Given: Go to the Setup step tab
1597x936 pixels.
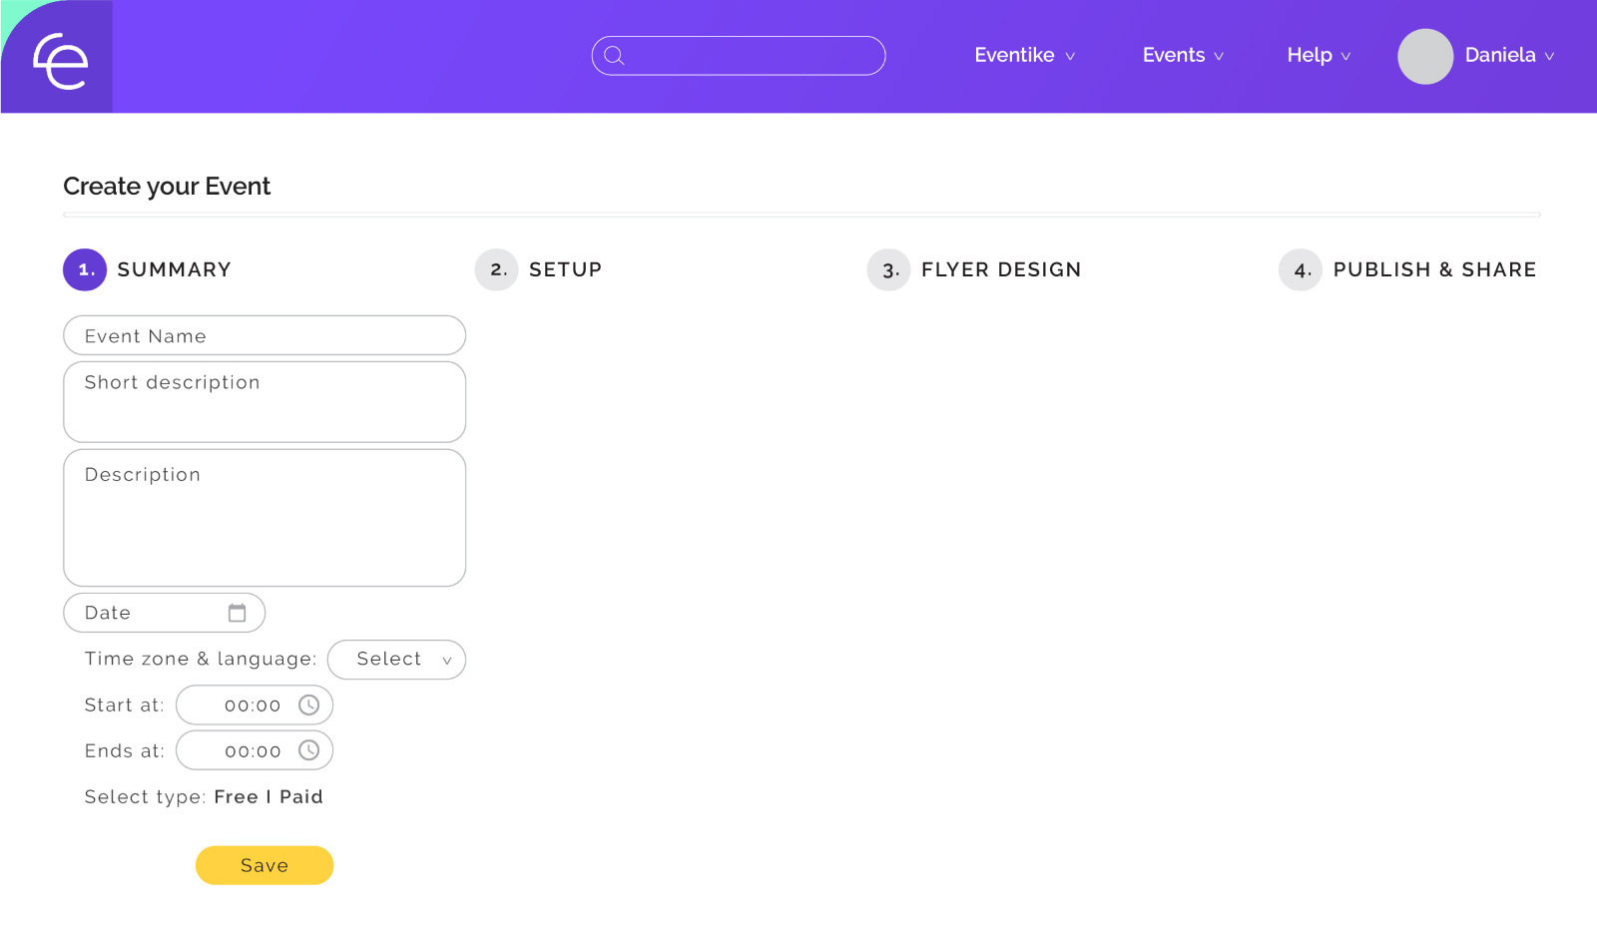Looking at the screenshot, I should pos(565,269).
